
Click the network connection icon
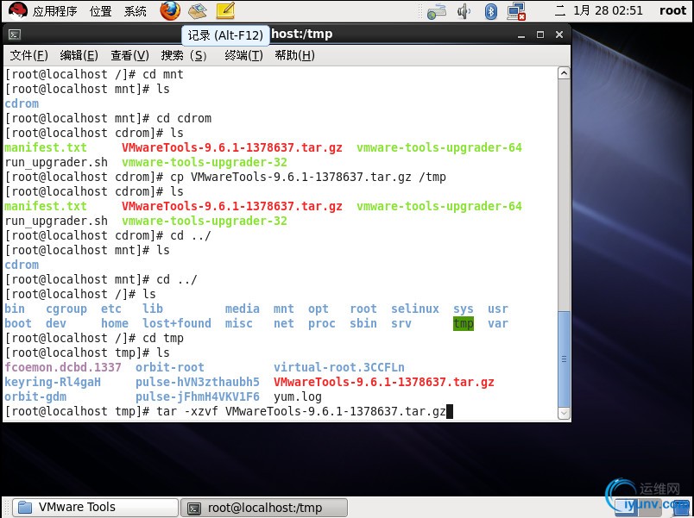516,11
